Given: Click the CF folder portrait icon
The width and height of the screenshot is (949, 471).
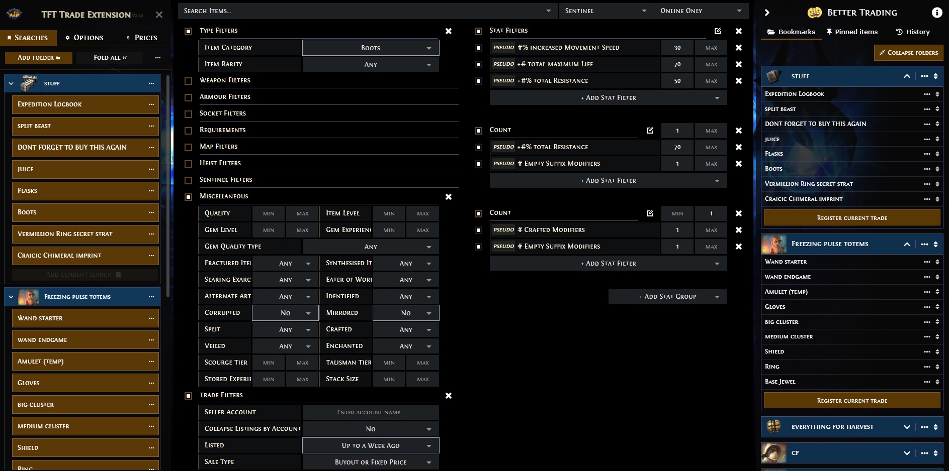Looking at the screenshot, I should coord(773,453).
